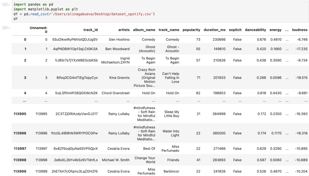
Task: Click the loudness column header
Action: (x=299, y=30)
